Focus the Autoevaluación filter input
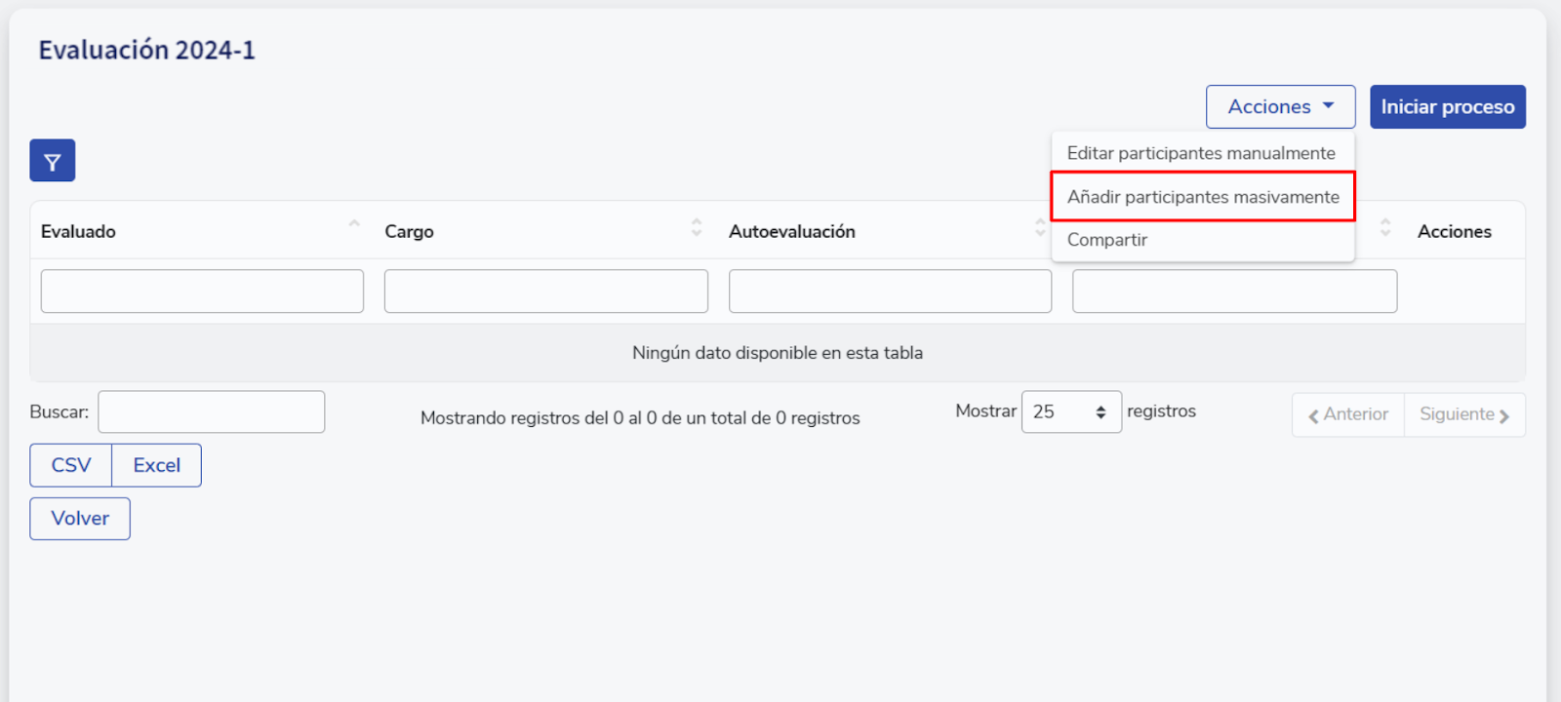The image size is (1561, 702). pos(890,292)
